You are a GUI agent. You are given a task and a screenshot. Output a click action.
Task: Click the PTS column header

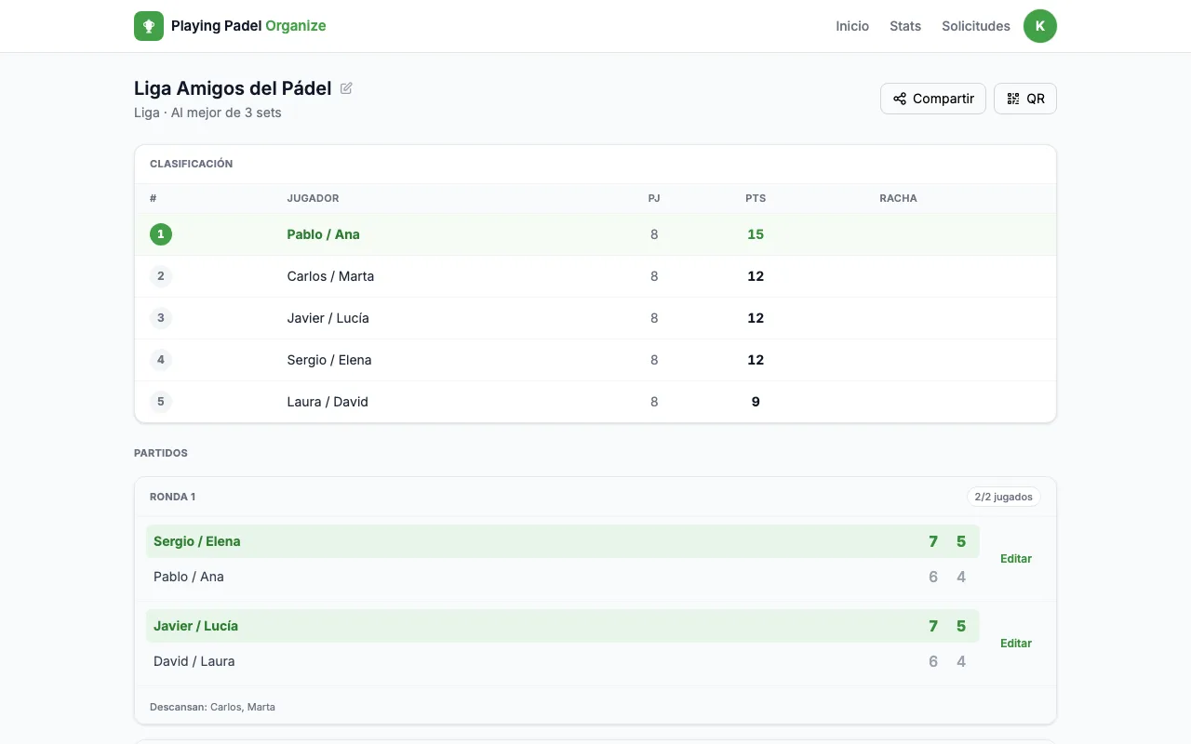[756, 198]
